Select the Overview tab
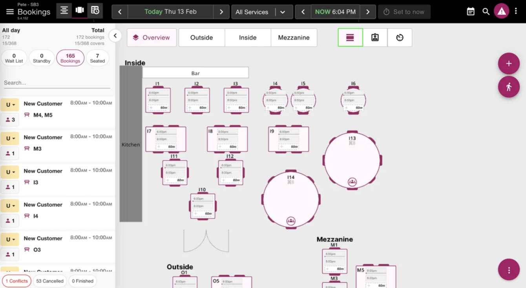Image resolution: width=526 pixels, height=288 pixels. pyautogui.click(x=152, y=38)
